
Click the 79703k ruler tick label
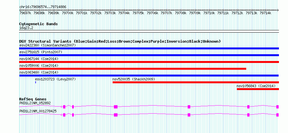(110, 13)
